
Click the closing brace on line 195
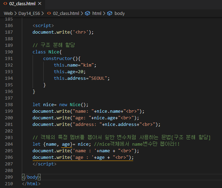pos(44,85)
